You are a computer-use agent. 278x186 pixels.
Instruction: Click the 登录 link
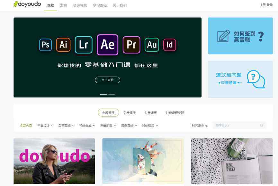(270, 5)
